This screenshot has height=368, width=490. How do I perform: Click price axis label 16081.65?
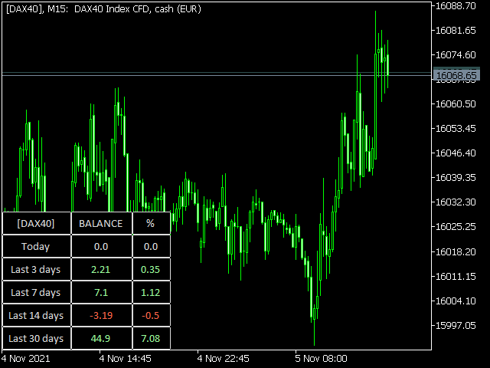[456, 31]
